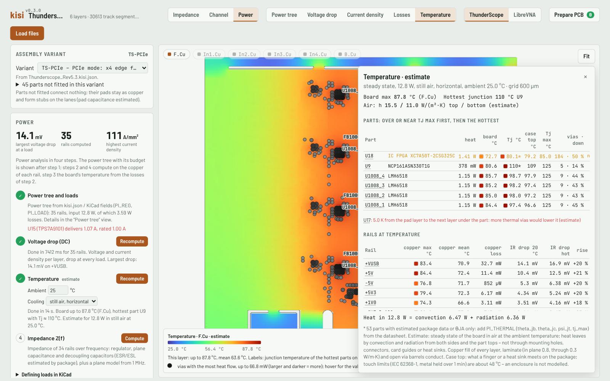The image size is (610, 381).
Task: Toggle the In3.Cu layer chip
Action: [279, 54]
